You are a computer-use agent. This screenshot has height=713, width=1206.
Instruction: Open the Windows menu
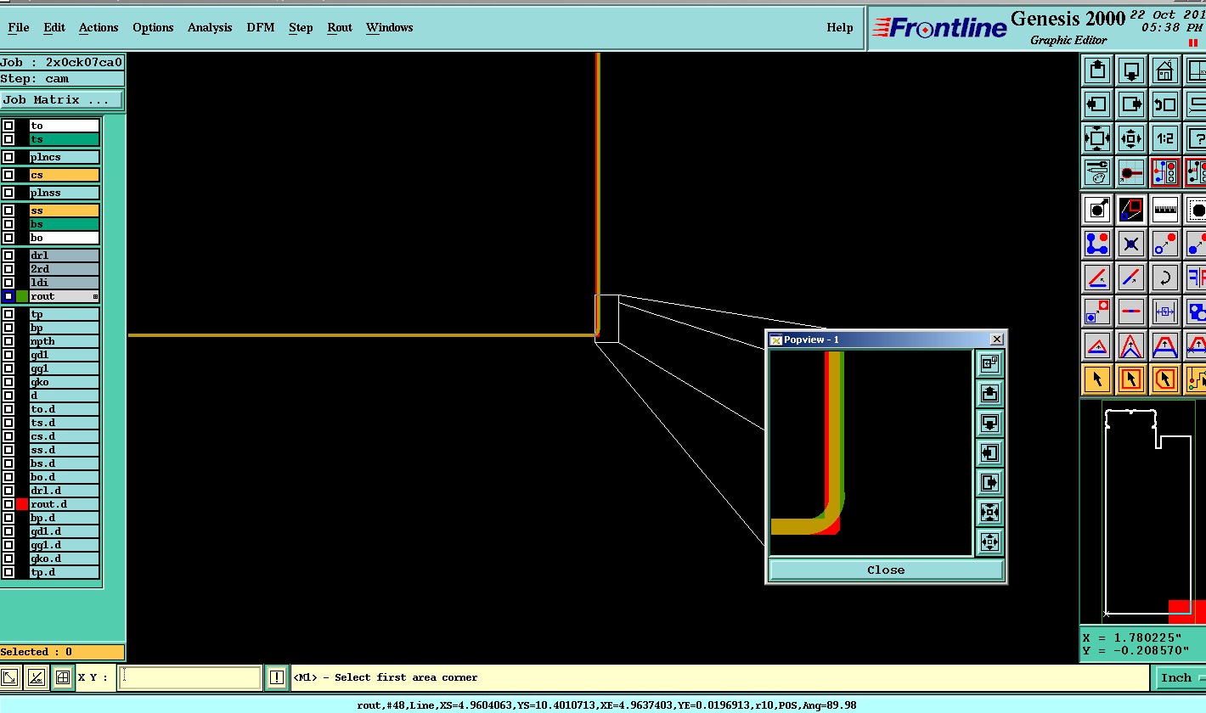[390, 27]
